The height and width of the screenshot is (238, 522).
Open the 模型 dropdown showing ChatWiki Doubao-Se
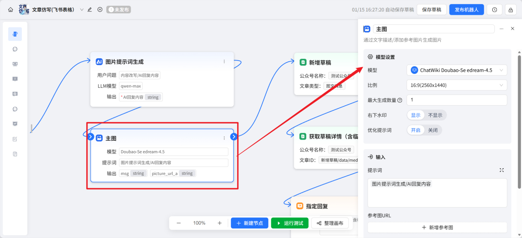point(457,70)
